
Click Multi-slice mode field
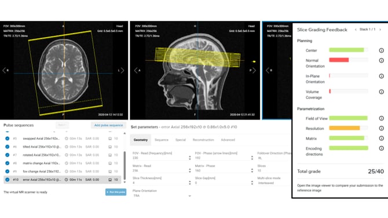273,183
